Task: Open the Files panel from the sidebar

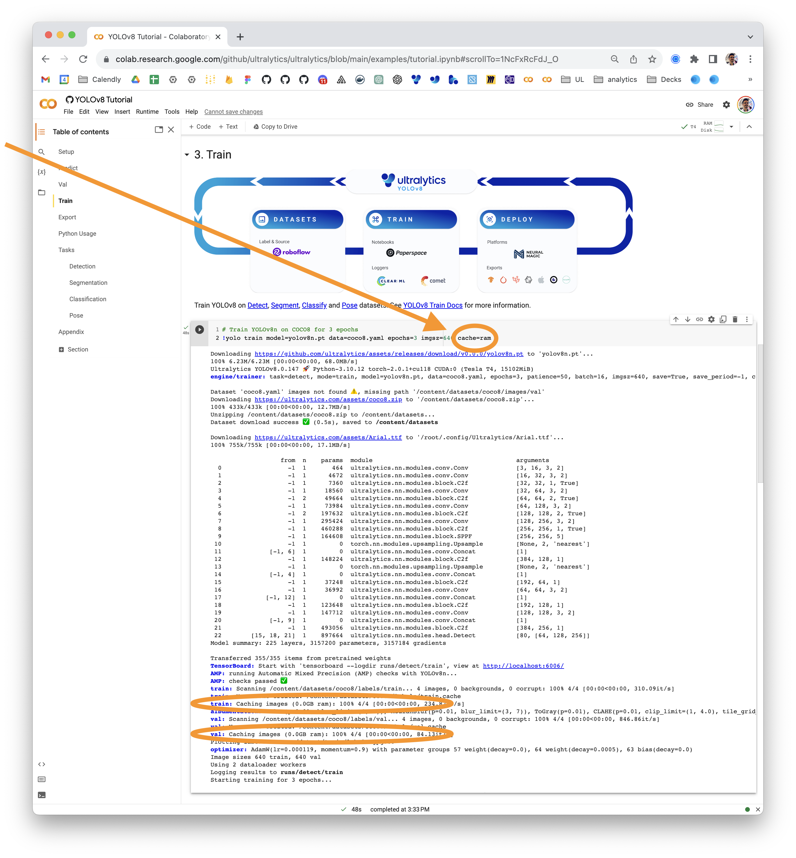Action: point(41,193)
